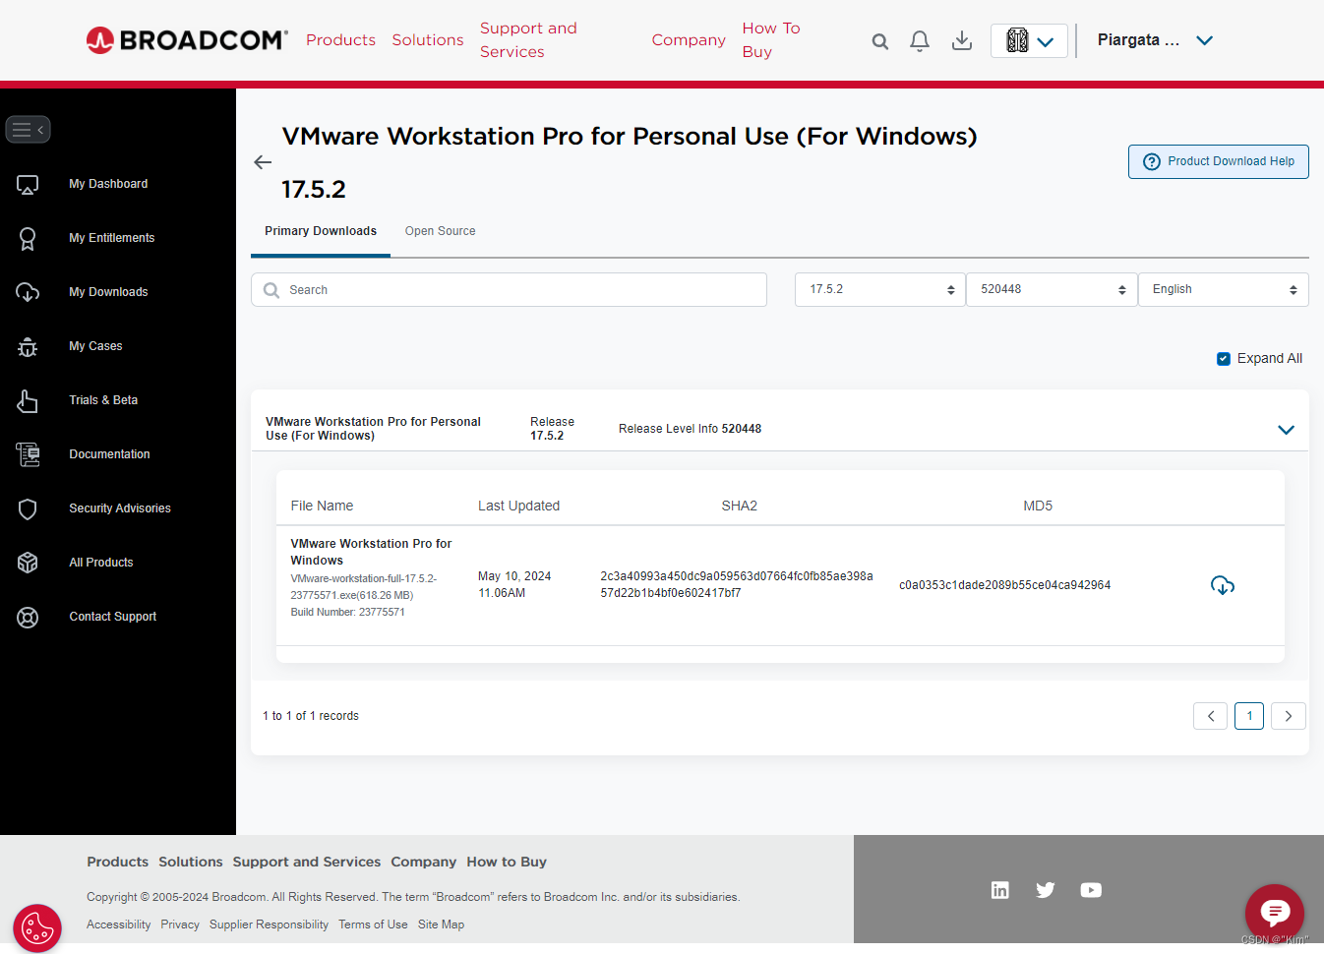Viewport: 1324px width, 954px height.
Task: Open footer Site Map link
Action: pos(441,924)
